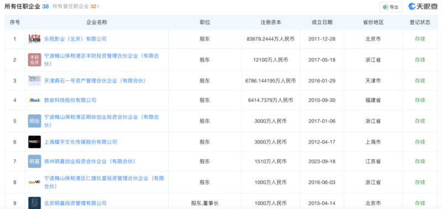Image resolution: width=442 pixels, height=209 pixels.
Task: Click the 职位 column header
Action: (205, 22)
